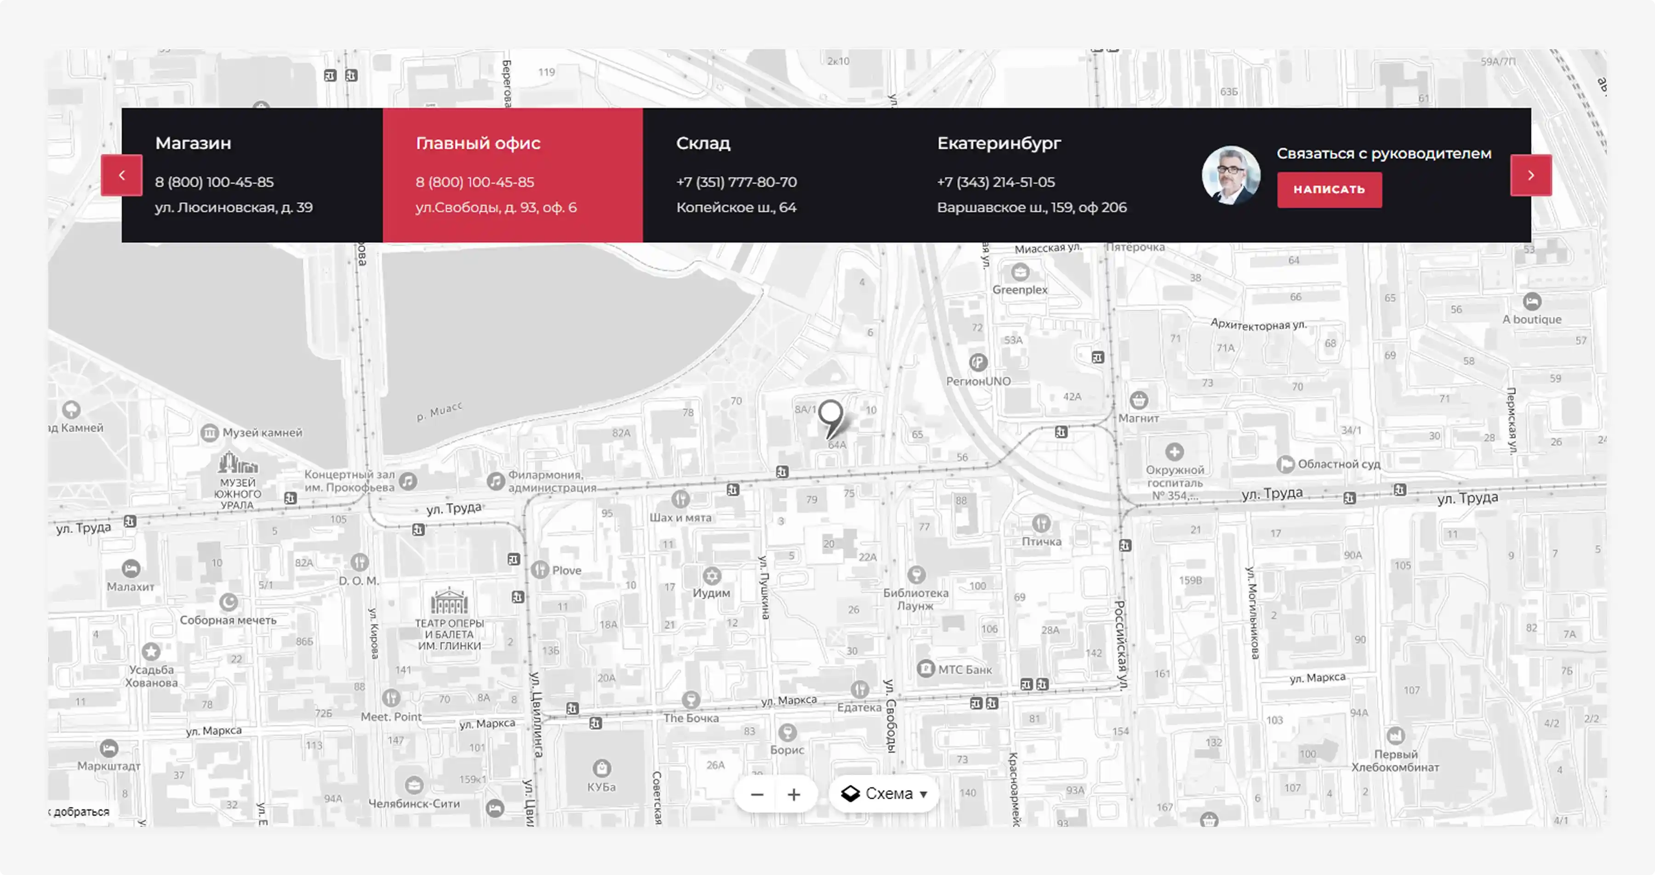Click the Магнит shop icon

coord(1138,401)
